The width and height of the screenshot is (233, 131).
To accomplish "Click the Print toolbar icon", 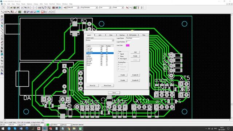I will point(18,7).
